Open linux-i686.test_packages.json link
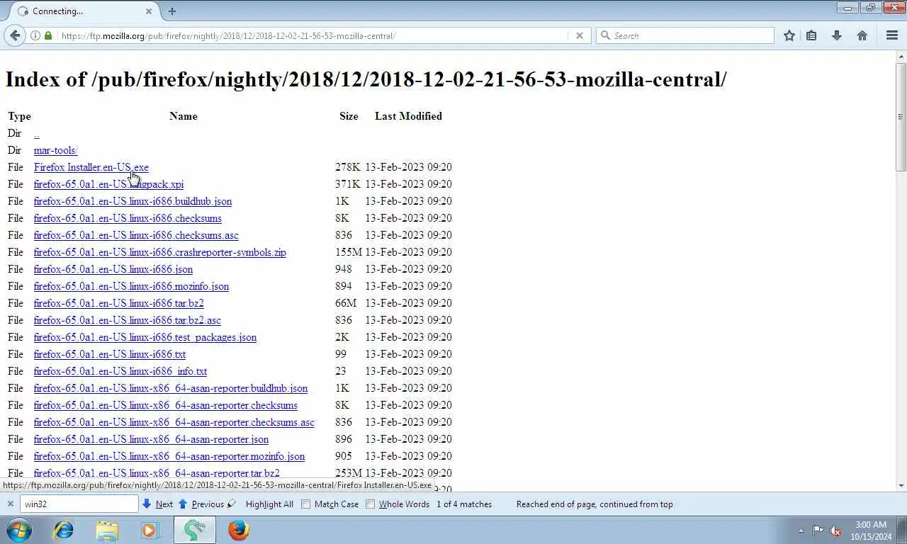907x544 pixels. click(145, 337)
